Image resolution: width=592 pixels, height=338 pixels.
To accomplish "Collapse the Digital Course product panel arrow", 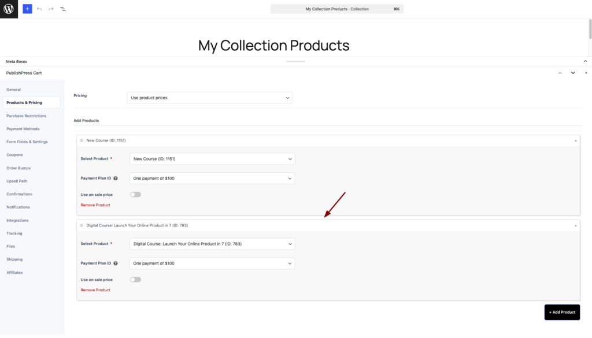I will point(575,225).
